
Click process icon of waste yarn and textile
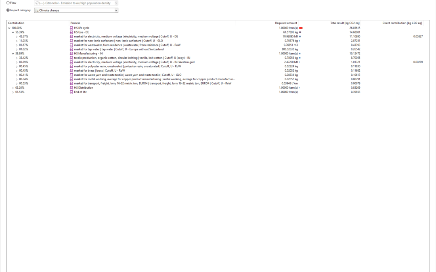[71, 75]
